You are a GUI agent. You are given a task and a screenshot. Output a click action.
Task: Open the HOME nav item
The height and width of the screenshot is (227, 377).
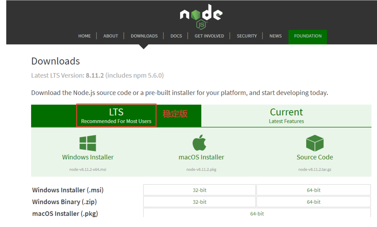pos(85,36)
